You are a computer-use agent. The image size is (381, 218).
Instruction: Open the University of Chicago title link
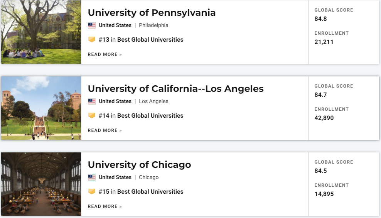[139, 165]
